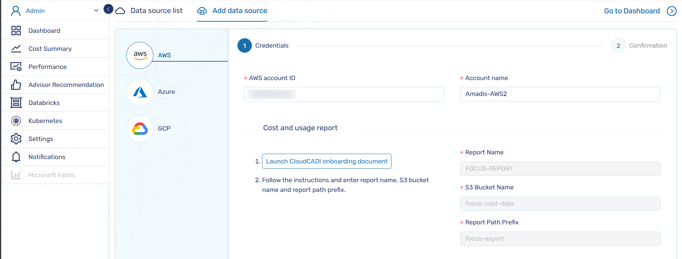This screenshot has width=682, height=259.
Task: Click the Dashboard grid icon in sidebar
Action: click(x=16, y=31)
